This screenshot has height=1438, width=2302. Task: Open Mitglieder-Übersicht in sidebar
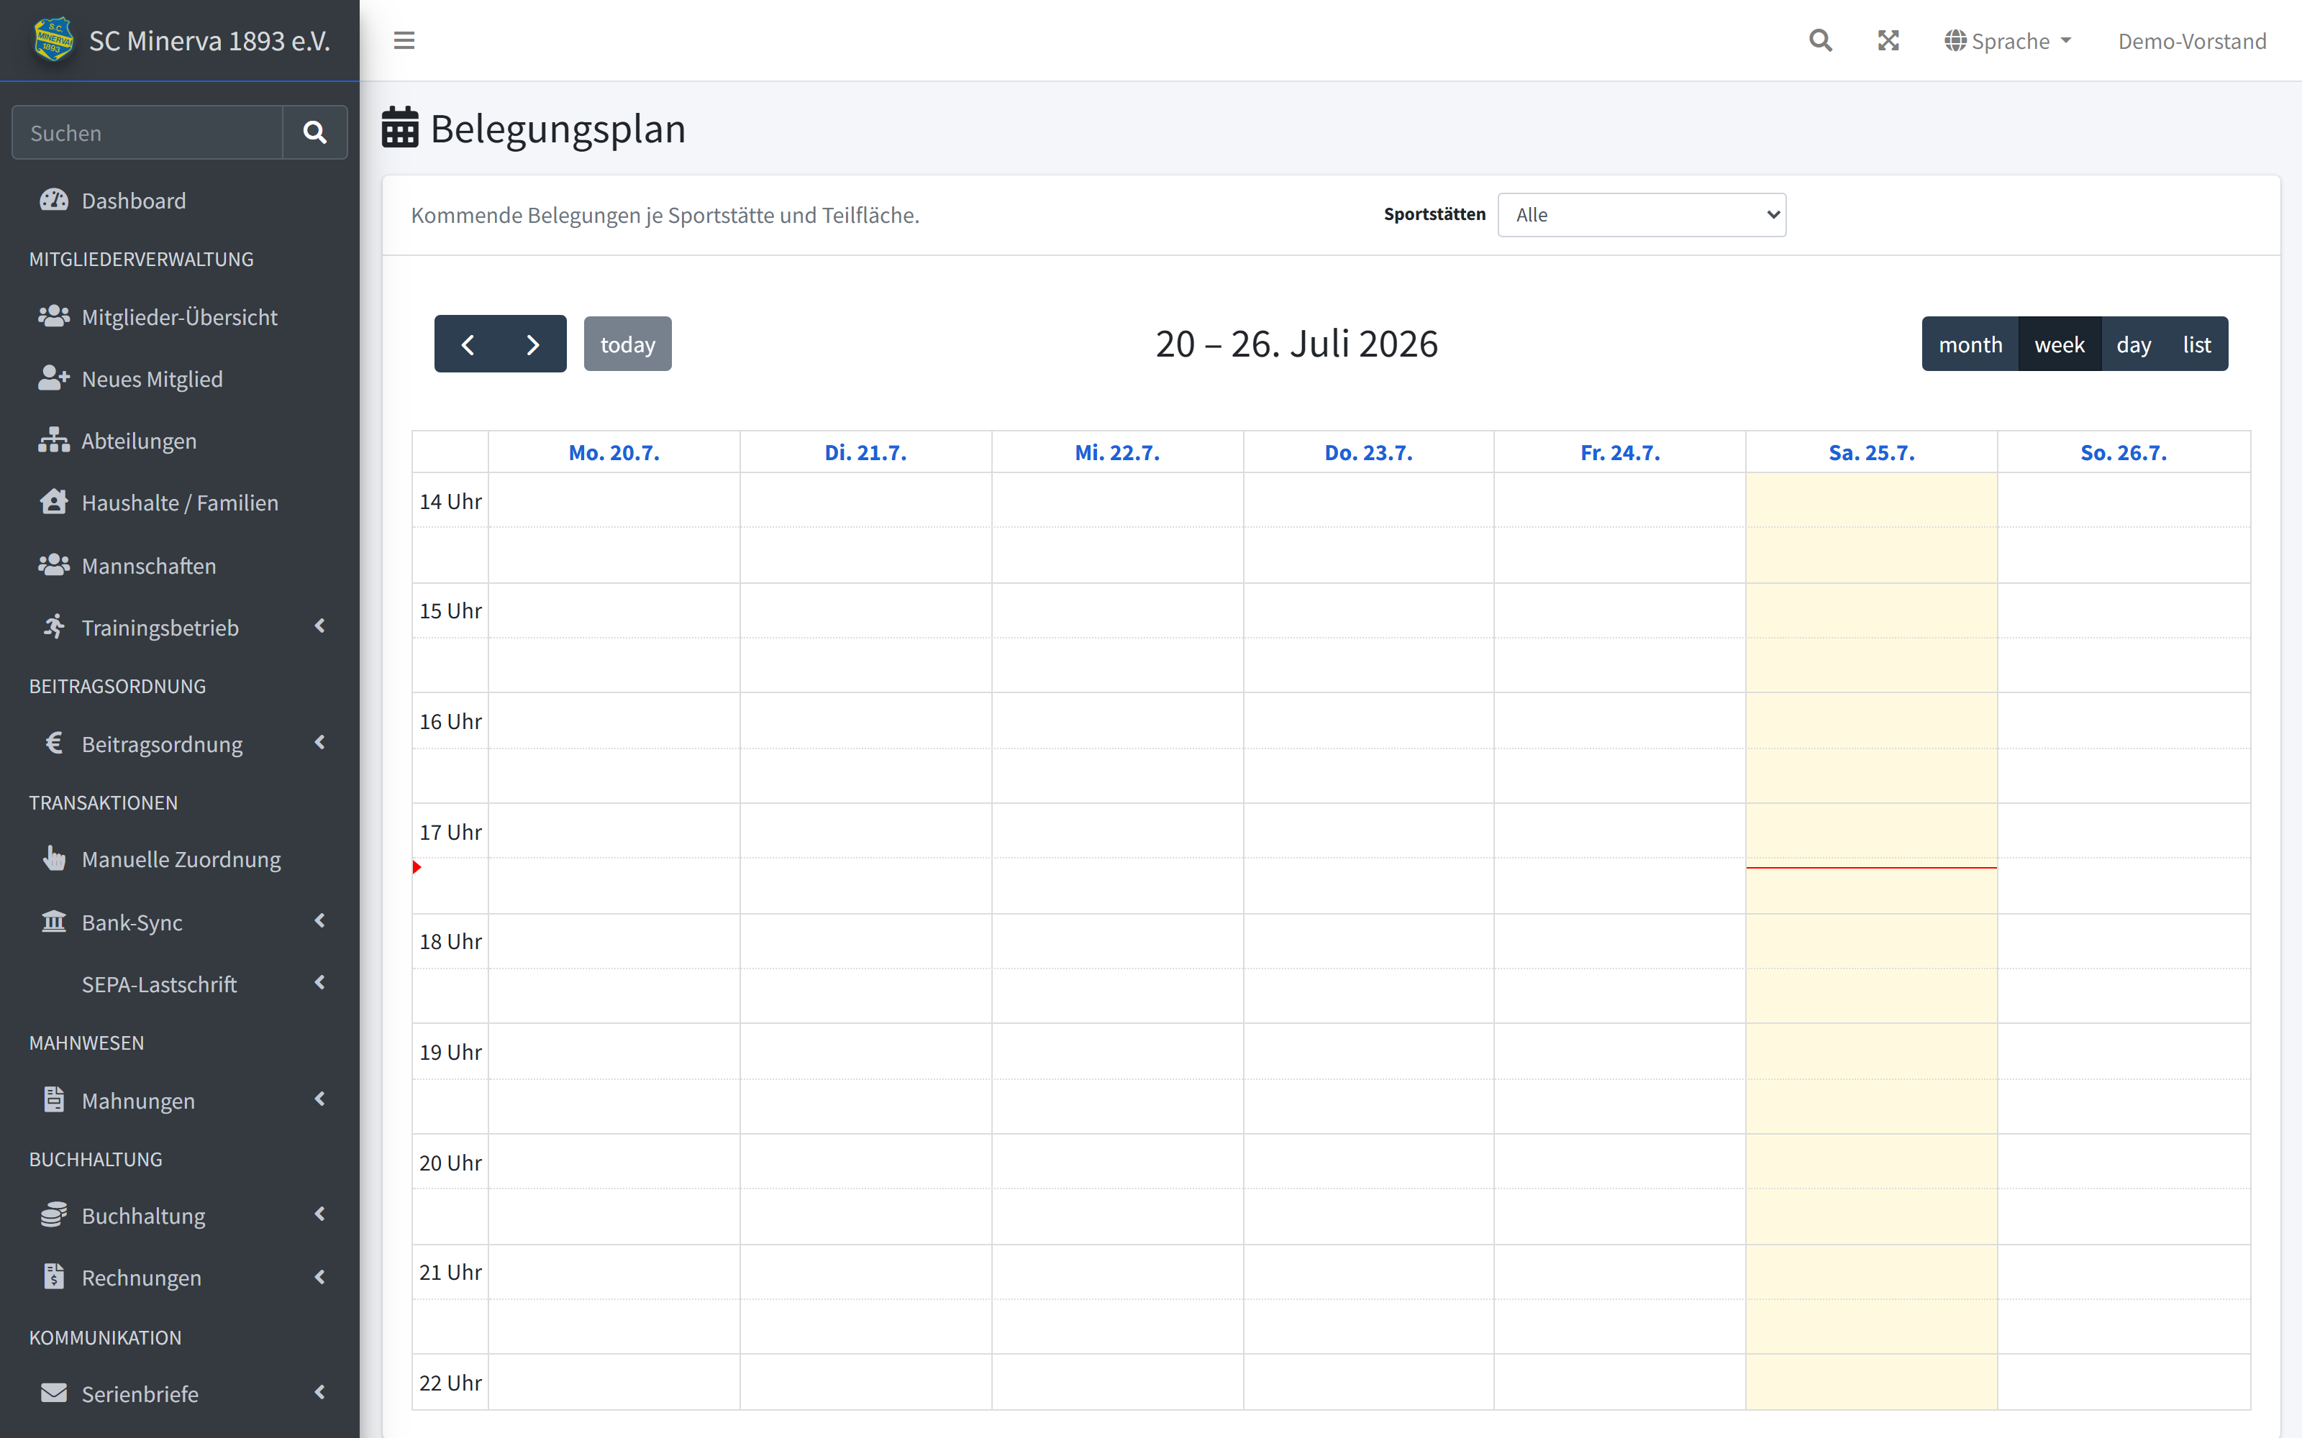(180, 316)
